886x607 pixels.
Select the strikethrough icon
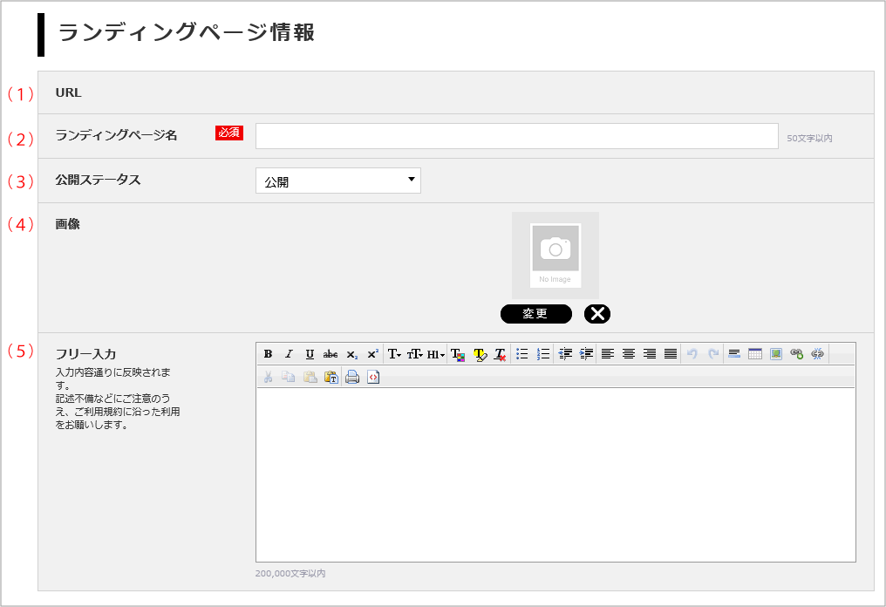tap(329, 353)
